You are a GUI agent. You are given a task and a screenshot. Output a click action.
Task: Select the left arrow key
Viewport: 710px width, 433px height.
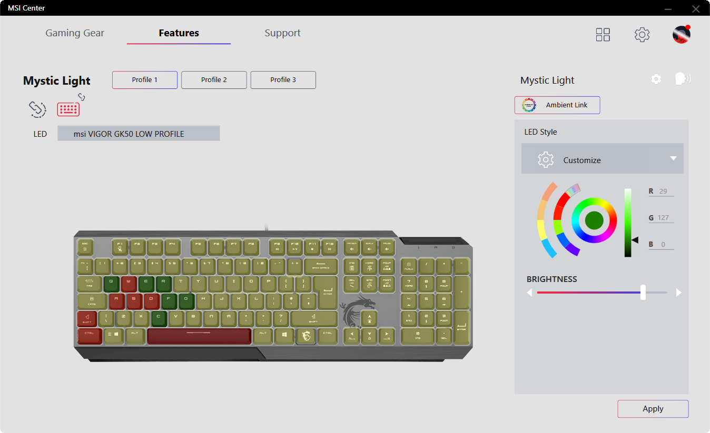coord(351,336)
